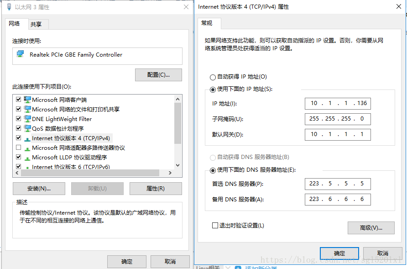Image resolution: width=407 pixels, height=269 pixels.
Task: Toggle Internet 协议版本 6 (TCP/IPv6) checkbox
Action: pyautogui.click(x=18, y=166)
